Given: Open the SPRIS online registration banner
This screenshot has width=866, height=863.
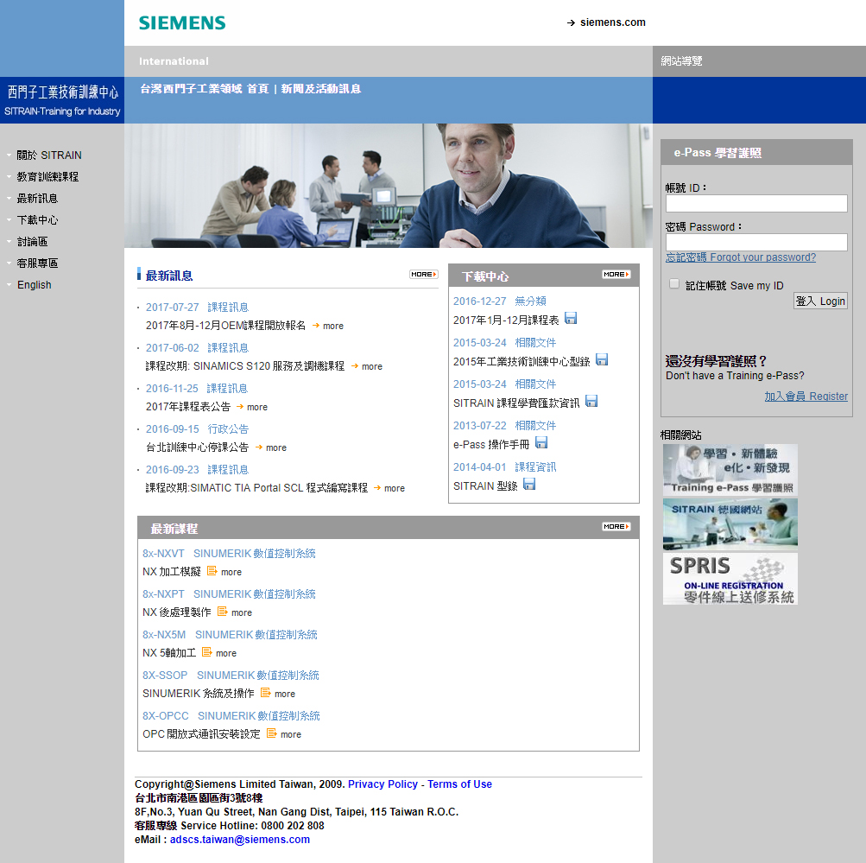Looking at the screenshot, I should 730,579.
